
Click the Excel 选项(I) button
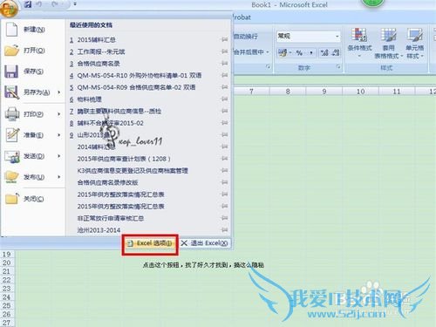point(150,243)
